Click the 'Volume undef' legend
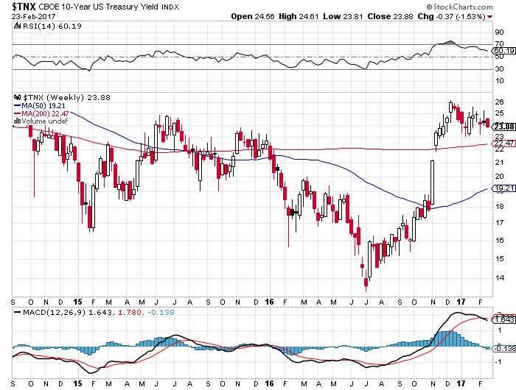Image resolution: width=516 pixels, height=390 pixels. (x=44, y=121)
